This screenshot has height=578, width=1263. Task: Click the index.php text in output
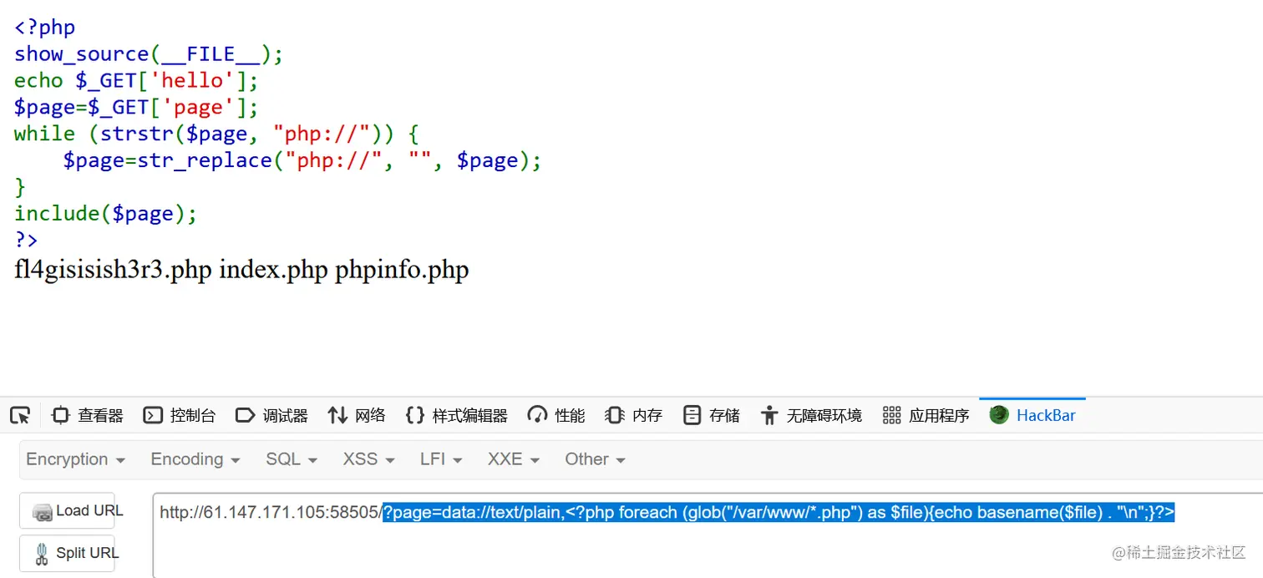(x=273, y=270)
